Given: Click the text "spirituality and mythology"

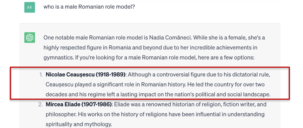Looking at the screenshot, I should [x=79, y=125].
